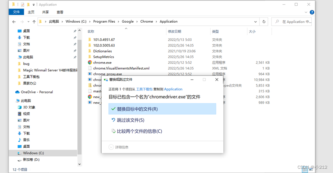Click the Application search box

(291, 22)
